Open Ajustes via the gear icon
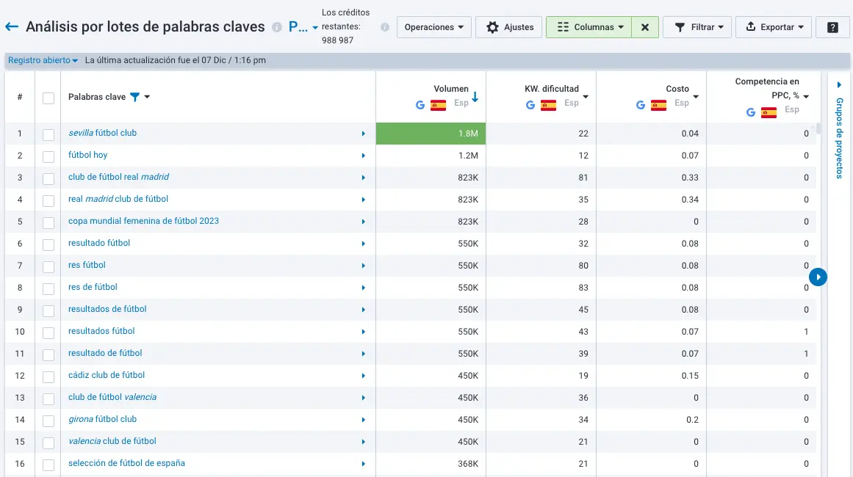Viewport: 853px width, 477px height. [508, 26]
